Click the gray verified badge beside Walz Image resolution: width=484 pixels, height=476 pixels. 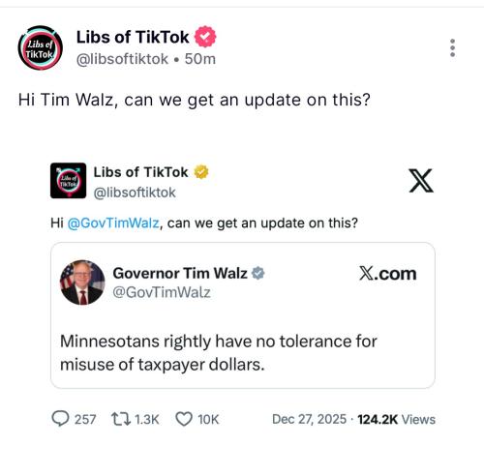coord(258,273)
